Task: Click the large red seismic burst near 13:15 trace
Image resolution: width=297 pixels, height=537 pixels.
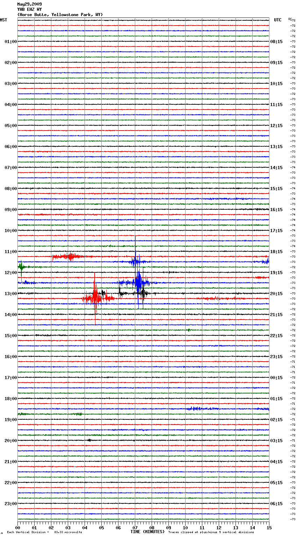Action: tap(96, 298)
